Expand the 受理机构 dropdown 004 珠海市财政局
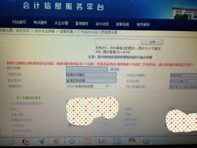This screenshot has width=197, height=148. [x=88, y=86]
